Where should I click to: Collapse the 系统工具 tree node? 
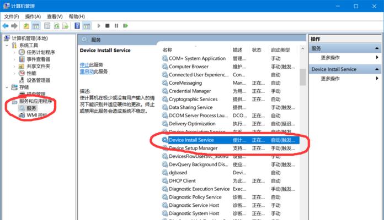point(7,46)
